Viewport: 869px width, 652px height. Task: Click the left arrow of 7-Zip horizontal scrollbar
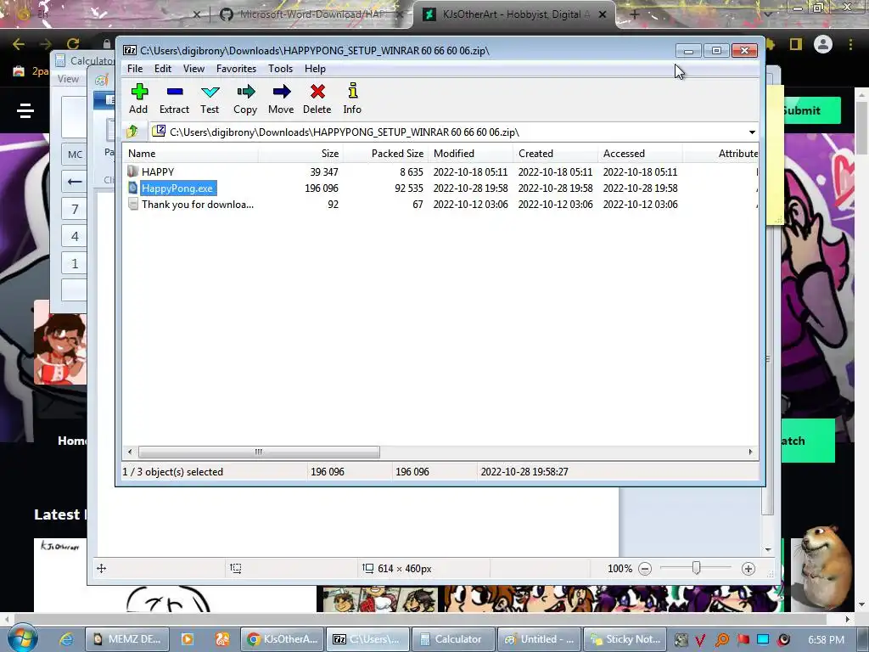(x=130, y=452)
